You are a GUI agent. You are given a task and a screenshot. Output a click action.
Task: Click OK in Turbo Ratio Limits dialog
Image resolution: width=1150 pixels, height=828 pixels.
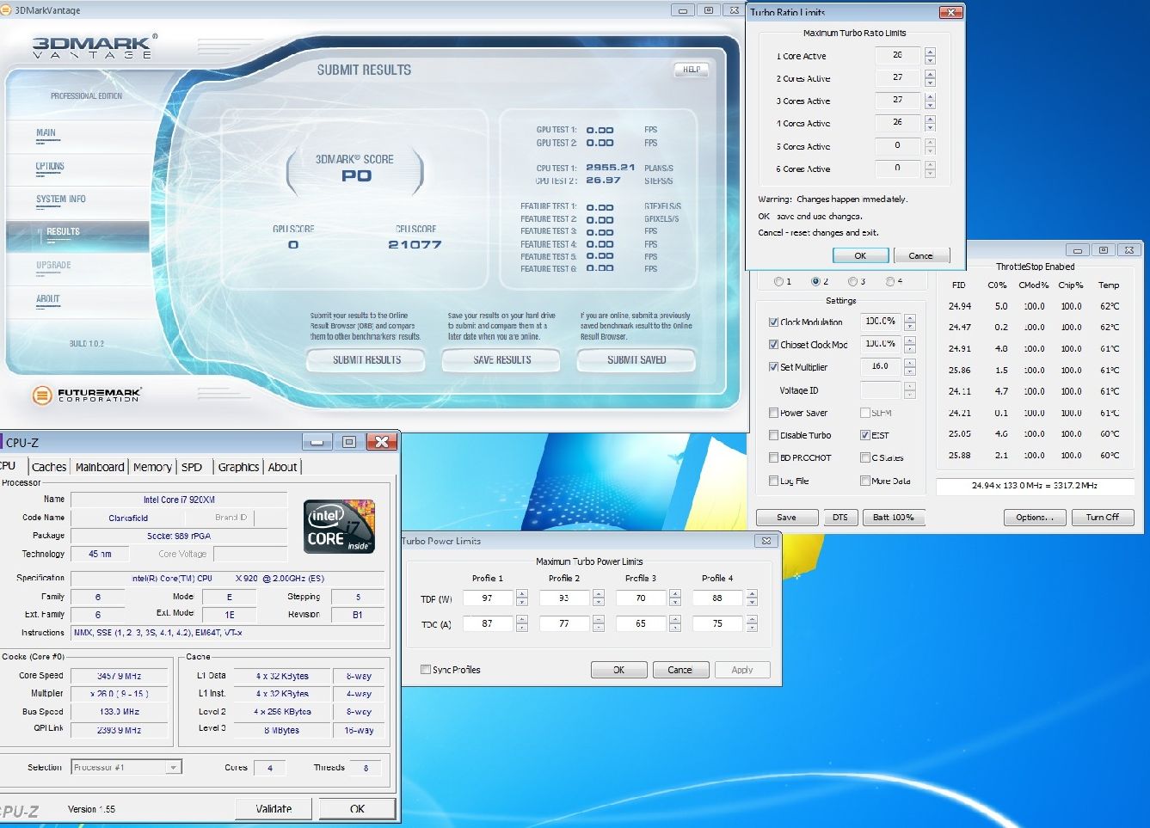point(860,255)
